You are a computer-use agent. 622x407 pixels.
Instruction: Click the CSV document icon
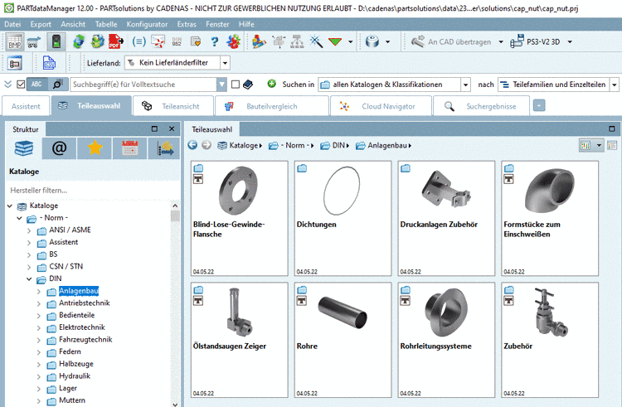49,63
